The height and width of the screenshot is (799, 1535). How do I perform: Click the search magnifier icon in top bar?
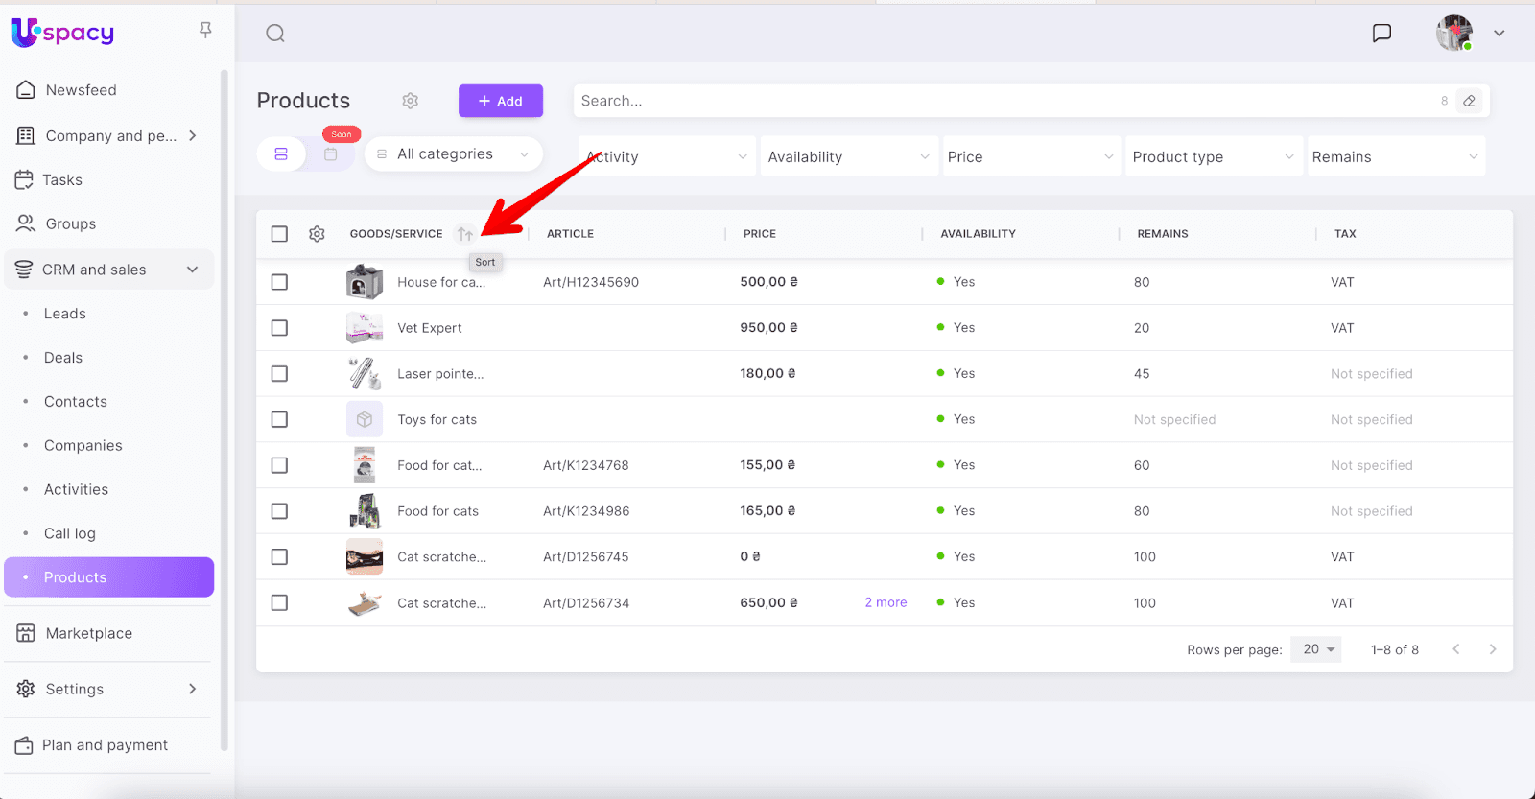[x=275, y=34]
